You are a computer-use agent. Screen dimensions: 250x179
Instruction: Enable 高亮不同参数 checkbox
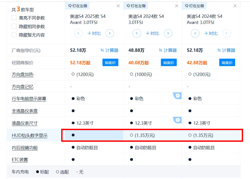14,18
